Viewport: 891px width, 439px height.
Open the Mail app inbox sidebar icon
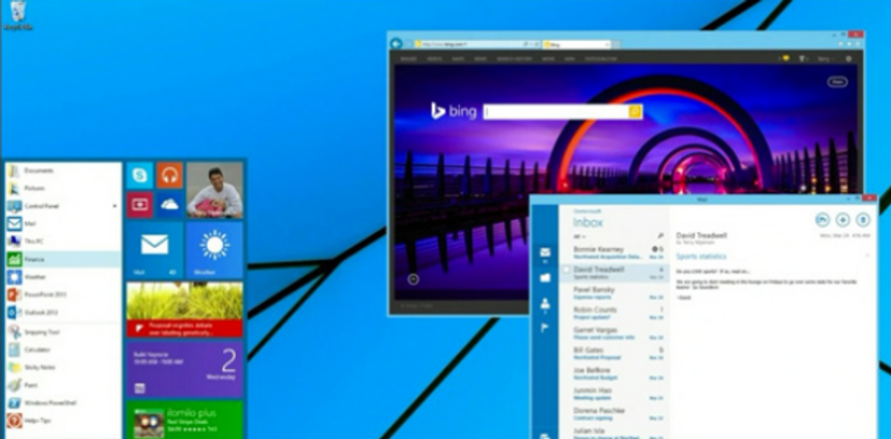[546, 252]
